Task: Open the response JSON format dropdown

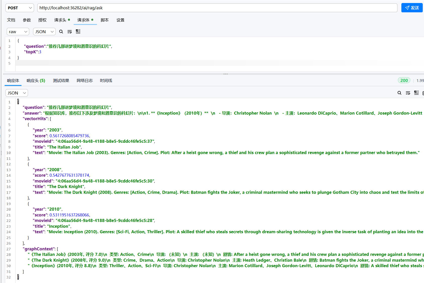Action: 17,93
